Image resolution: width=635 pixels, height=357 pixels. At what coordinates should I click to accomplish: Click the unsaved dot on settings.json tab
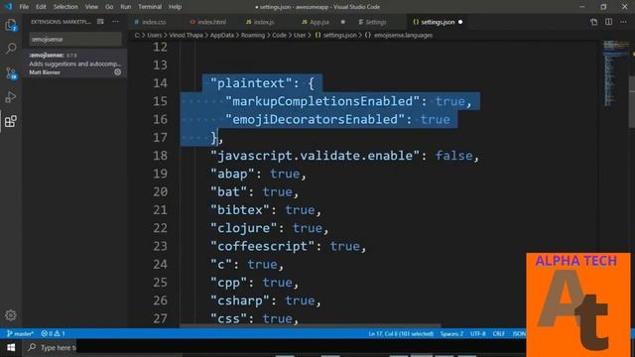[x=460, y=22]
